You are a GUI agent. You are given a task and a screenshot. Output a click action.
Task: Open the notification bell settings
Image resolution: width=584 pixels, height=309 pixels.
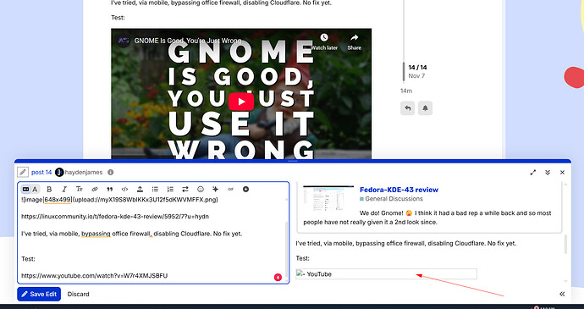point(426,108)
